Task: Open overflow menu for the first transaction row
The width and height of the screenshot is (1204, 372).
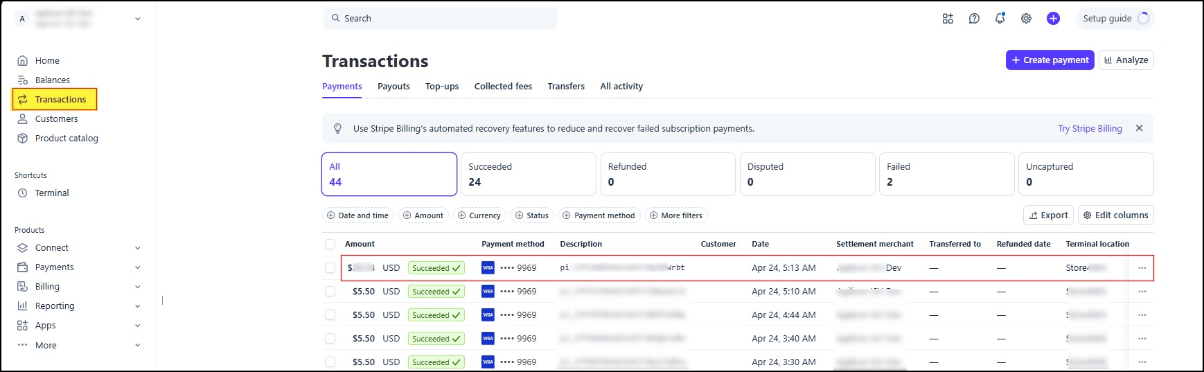Action: [x=1142, y=267]
